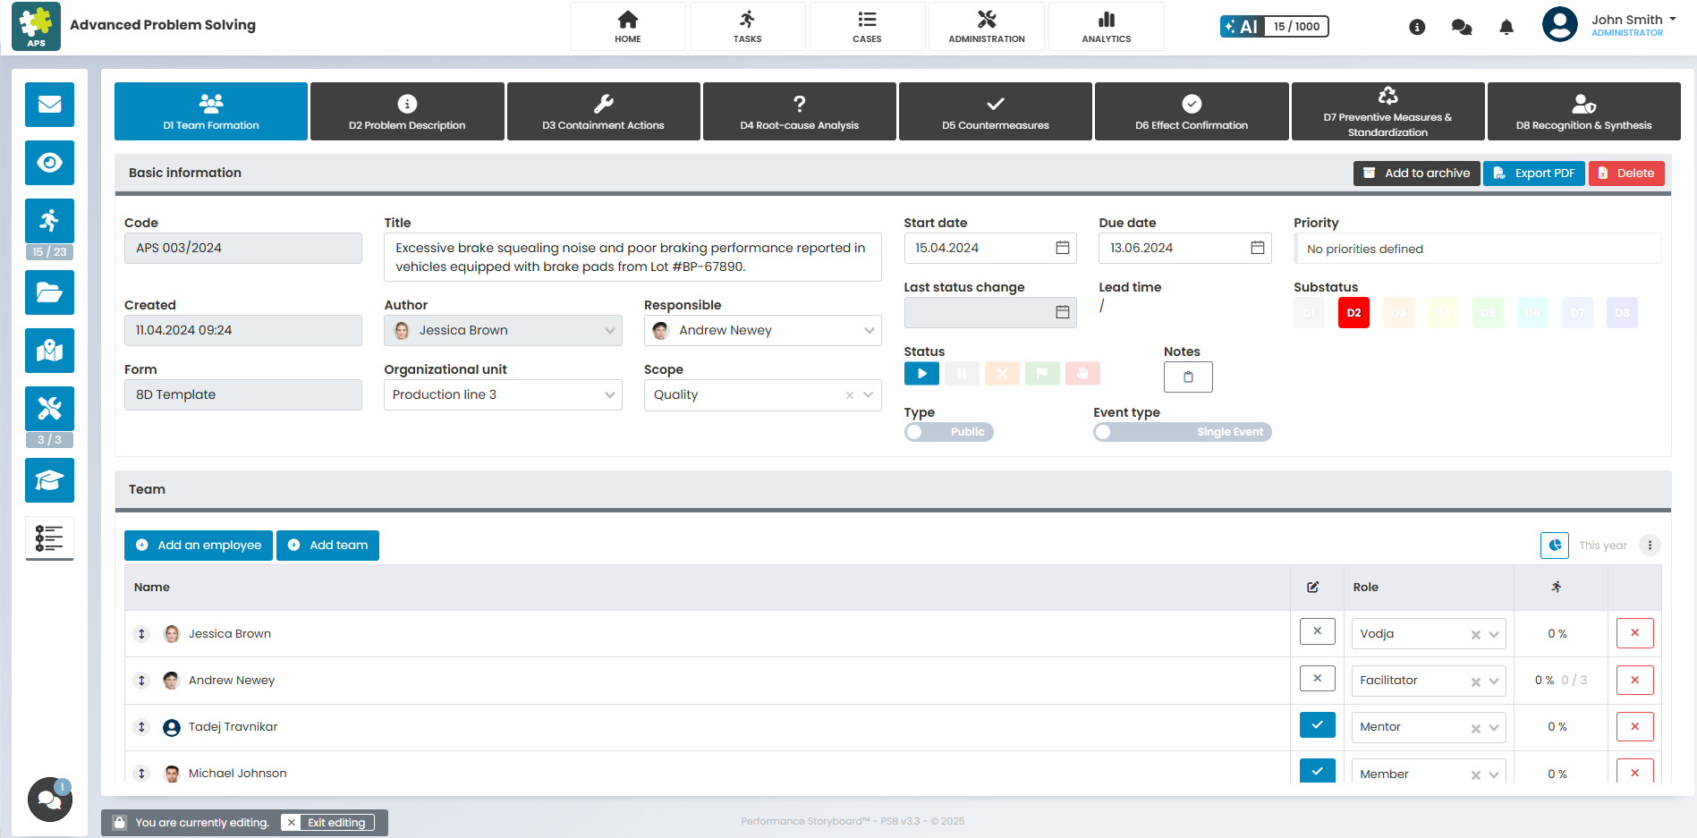The image size is (1697, 838).
Task: Uncheck the checkmark beside Tadej Travnikar
Action: 1317,724
